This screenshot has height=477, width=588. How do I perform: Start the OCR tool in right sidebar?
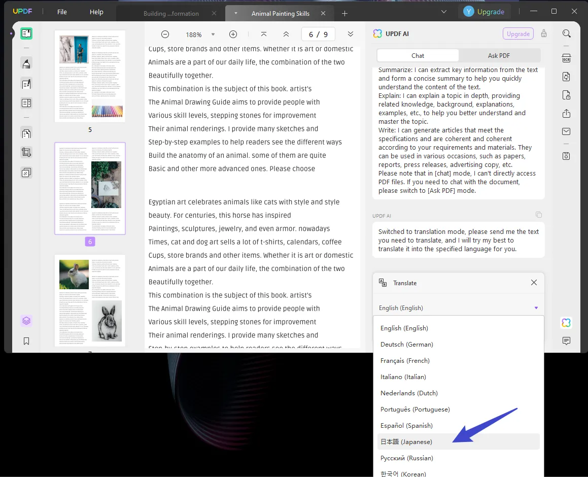(x=566, y=58)
